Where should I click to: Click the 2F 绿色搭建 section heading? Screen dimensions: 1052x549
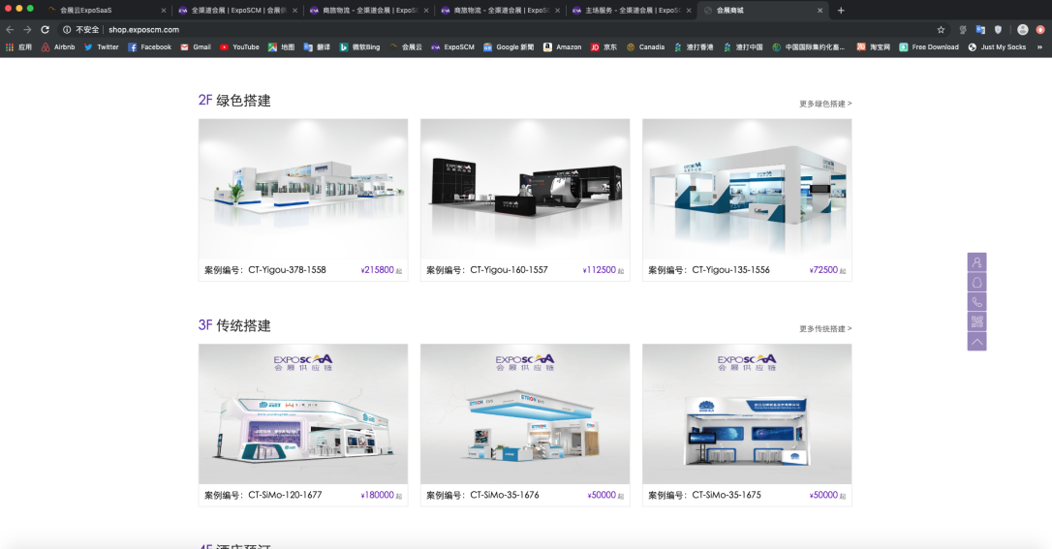coord(234,101)
